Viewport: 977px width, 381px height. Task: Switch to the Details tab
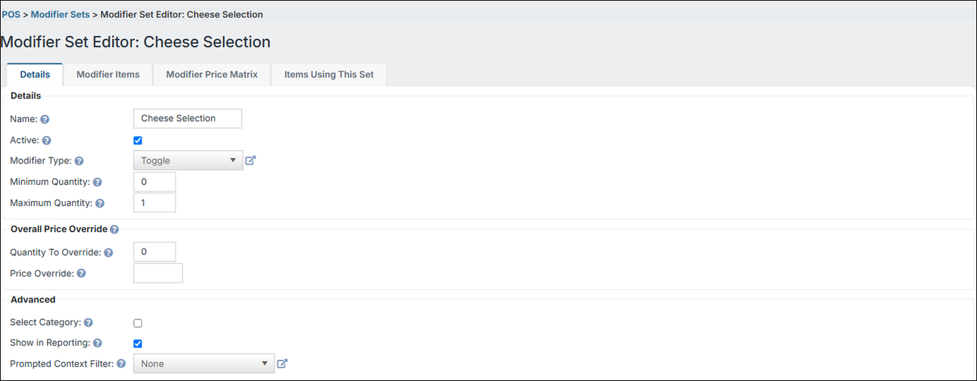click(x=35, y=74)
